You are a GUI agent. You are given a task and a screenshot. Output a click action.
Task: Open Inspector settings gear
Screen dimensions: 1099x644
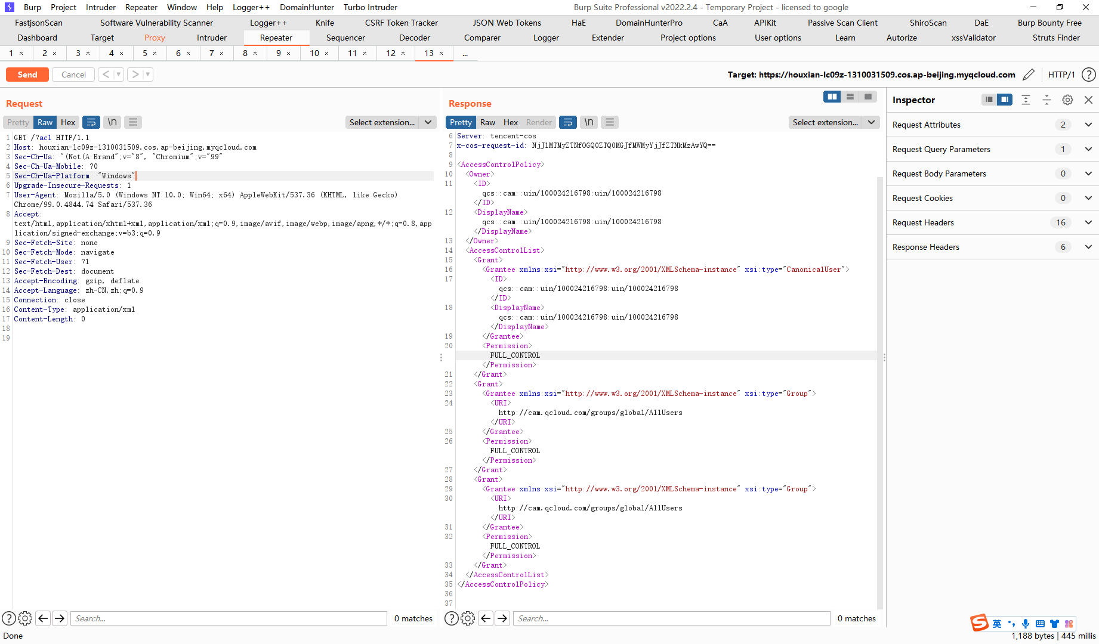[1067, 100]
